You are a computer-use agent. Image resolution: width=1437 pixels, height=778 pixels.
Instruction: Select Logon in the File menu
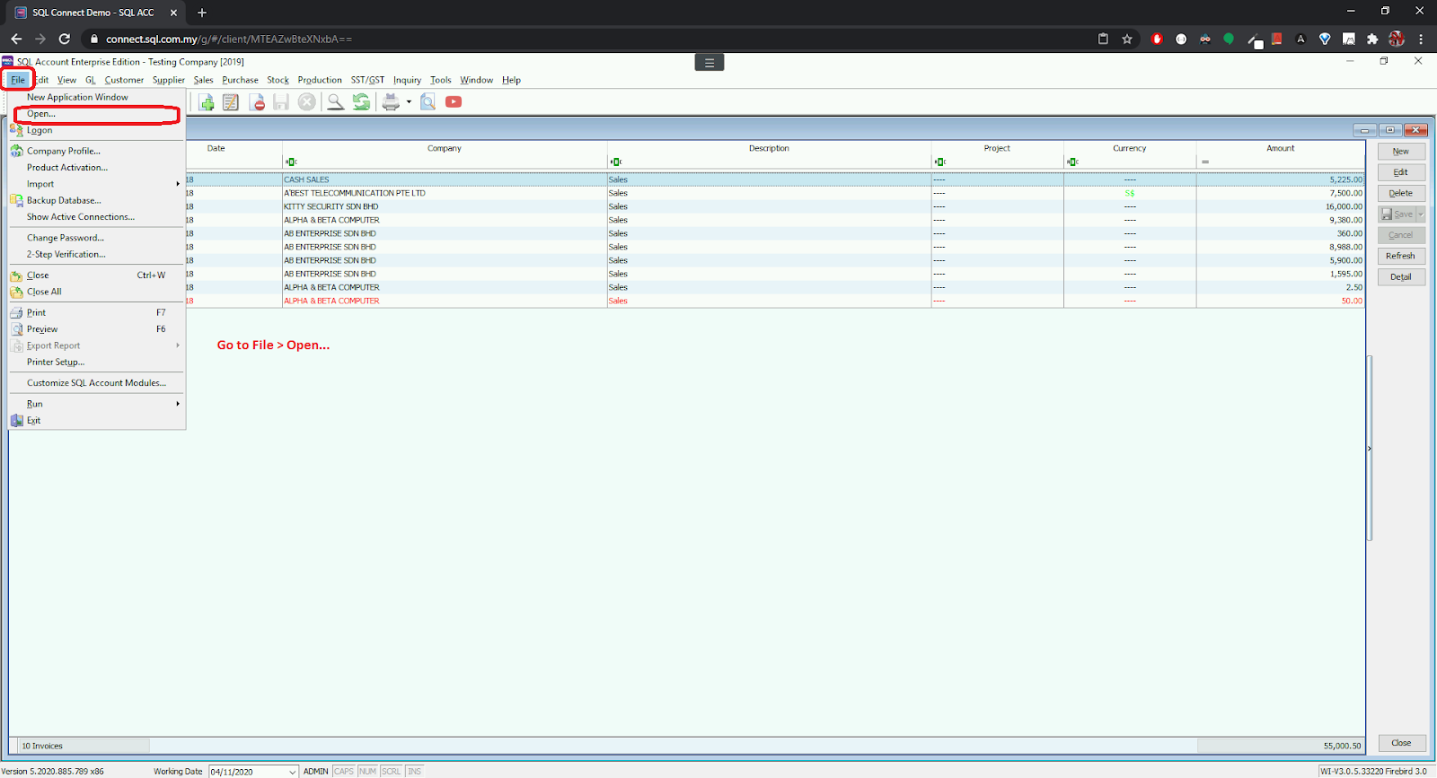97,130
